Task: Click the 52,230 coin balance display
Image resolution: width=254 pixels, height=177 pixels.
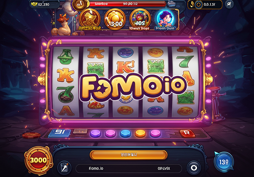Action: pyautogui.click(x=44, y=4)
